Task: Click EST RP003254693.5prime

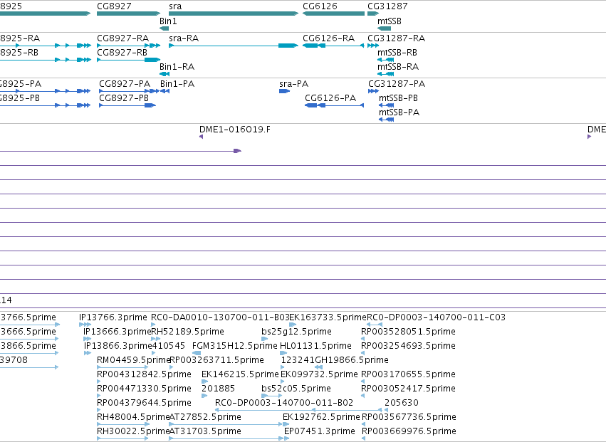Action: point(408,346)
